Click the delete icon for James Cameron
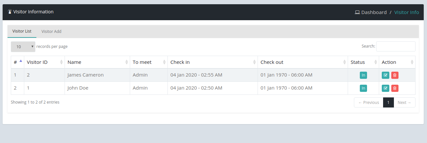This screenshot has height=143, width=427. (395, 75)
